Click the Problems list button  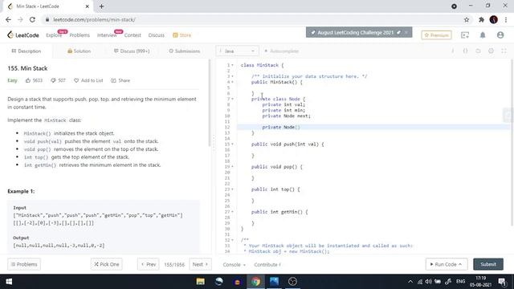coord(24,264)
